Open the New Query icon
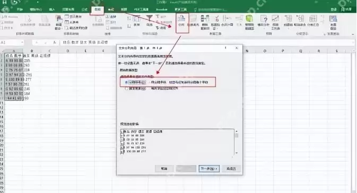 click(x=58, y=22)
